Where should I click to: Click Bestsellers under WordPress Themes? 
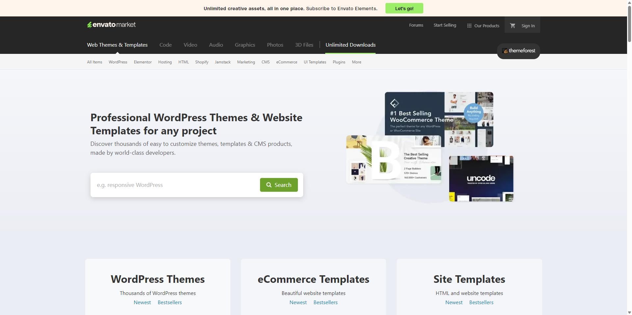point(170,303)
